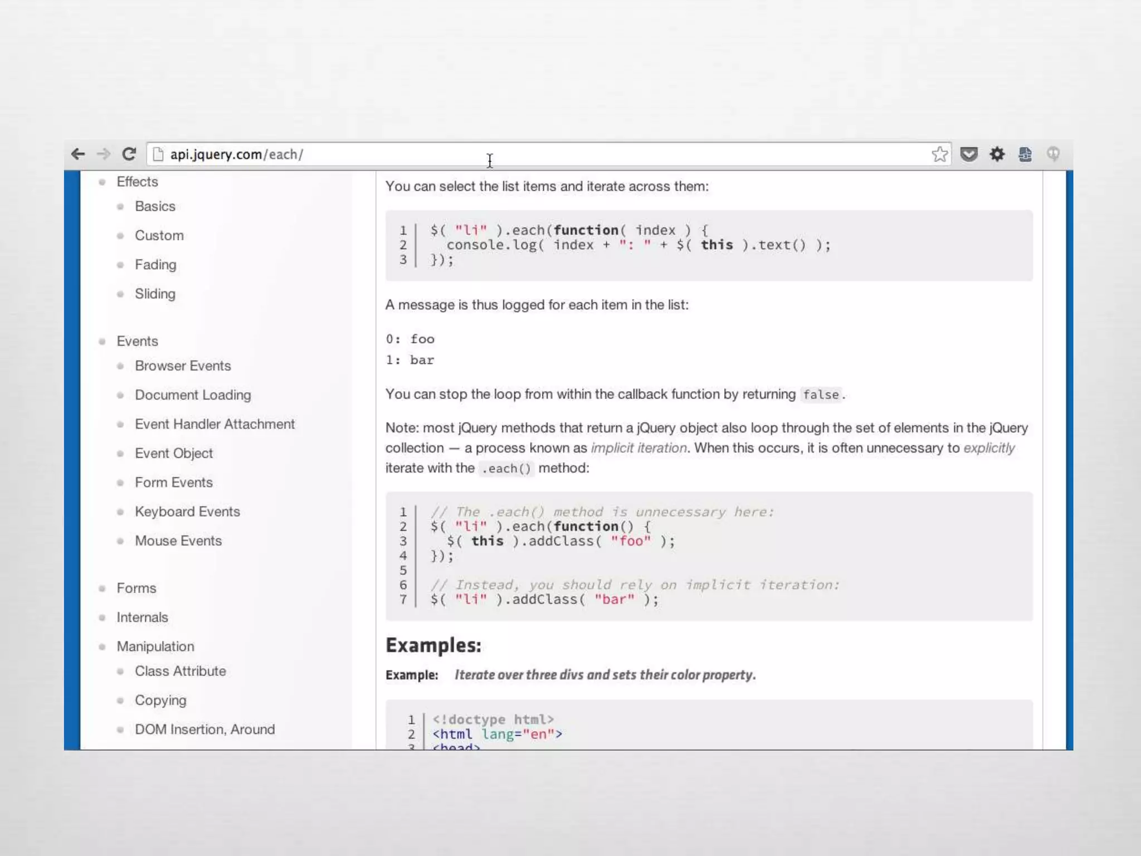Focus the api.jquery.com/each/ address bar
Image resolution: width=1141 pixels, height=856 pixels.
[501, 154]
